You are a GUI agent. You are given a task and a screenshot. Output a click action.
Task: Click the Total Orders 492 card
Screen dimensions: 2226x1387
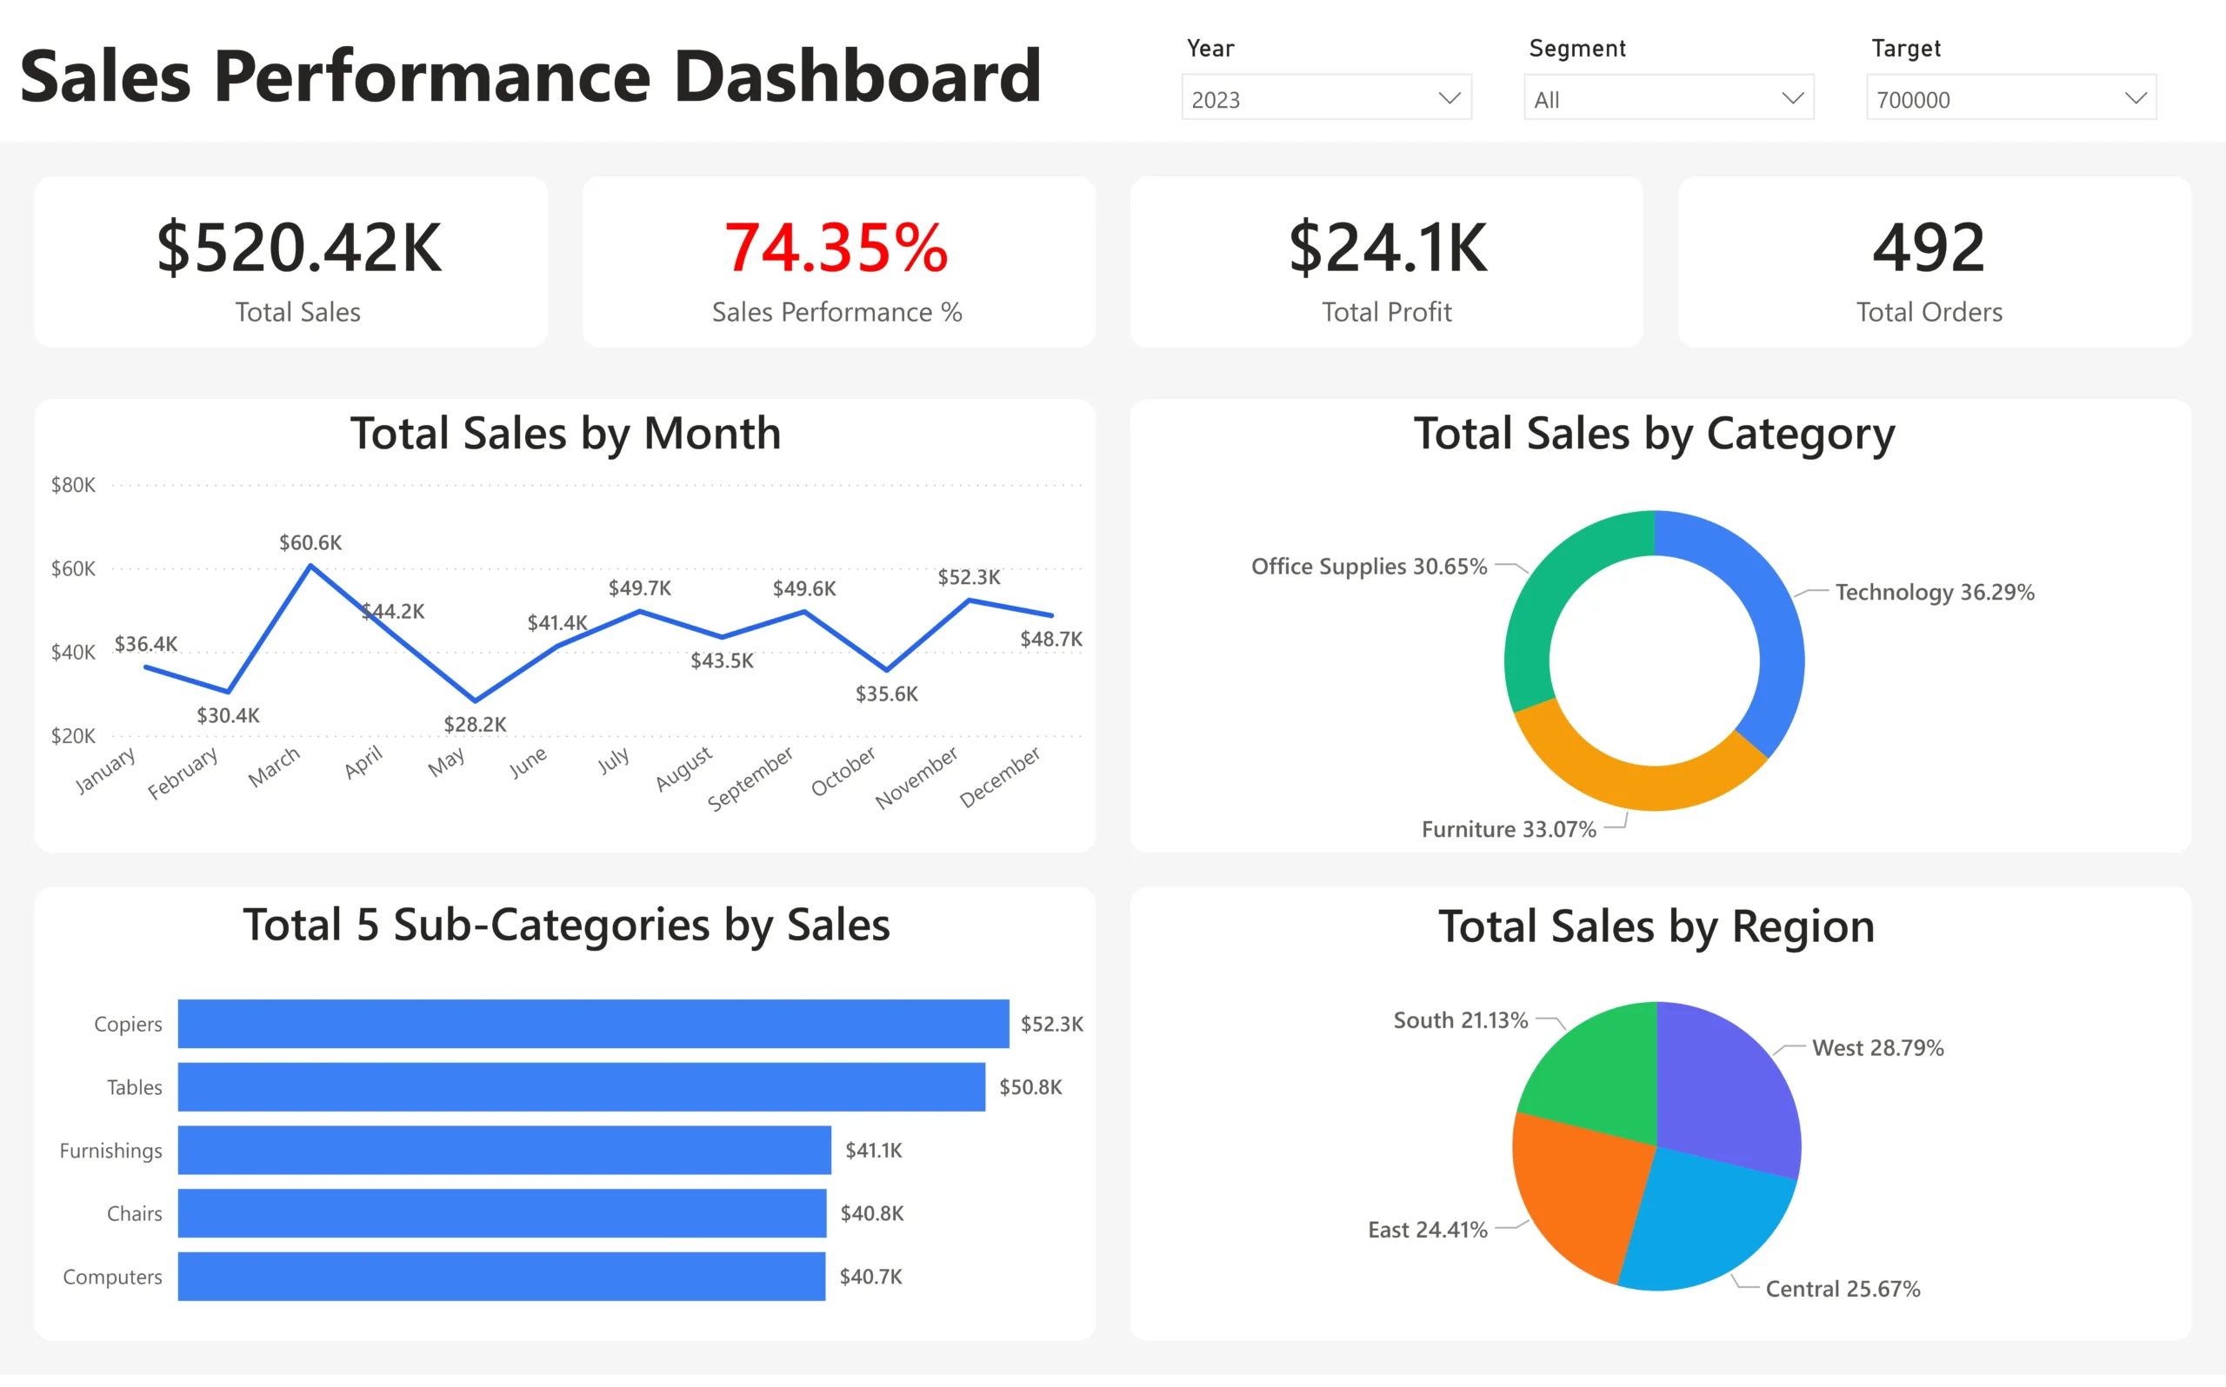pyautogui.click(x=1933, y=263)
